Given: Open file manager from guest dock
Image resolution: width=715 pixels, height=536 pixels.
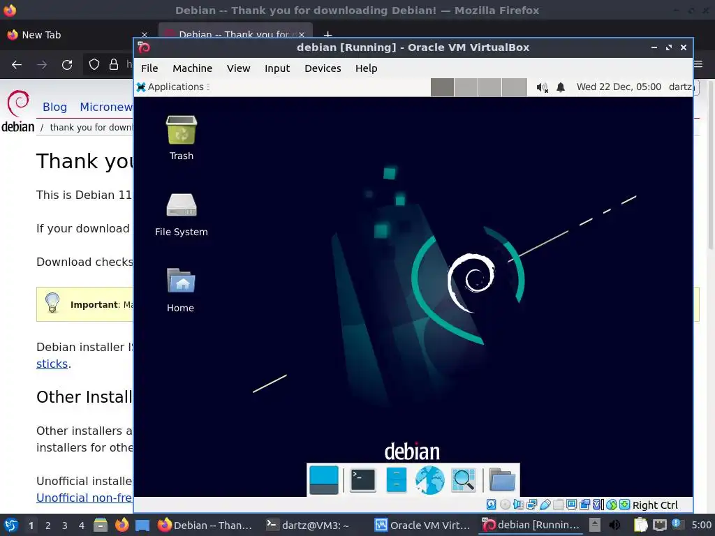Looking at the screenshot, I should click(397, 480).
